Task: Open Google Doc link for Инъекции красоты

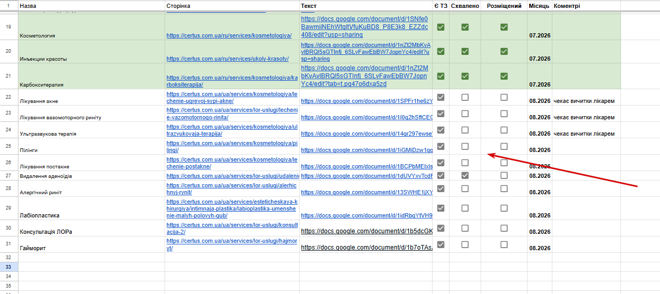Action: [x=366, y=52]
